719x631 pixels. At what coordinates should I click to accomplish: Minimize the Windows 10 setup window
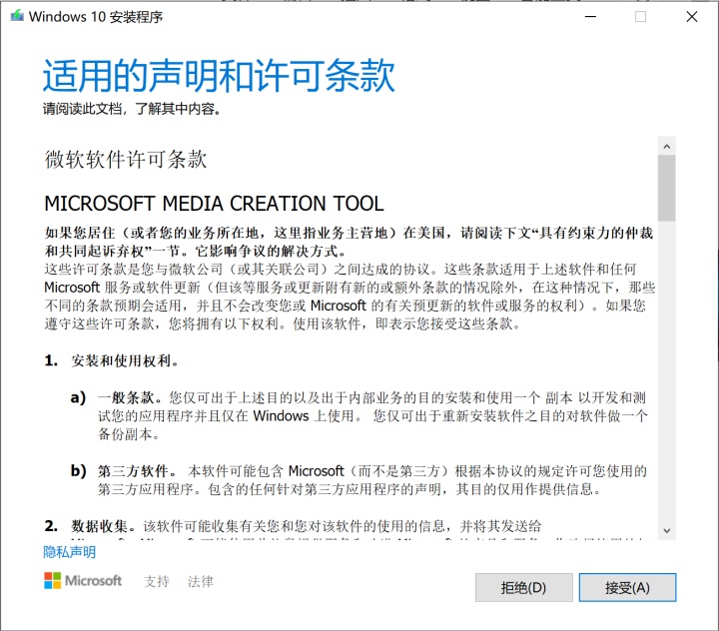[590, 17]
